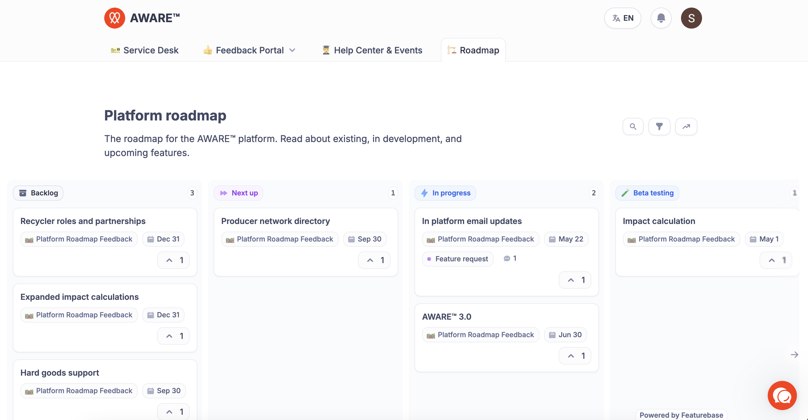Upvote Impact calculation card
The width and height of the screenshot is (808, 420).
click(x=776, y=260)
